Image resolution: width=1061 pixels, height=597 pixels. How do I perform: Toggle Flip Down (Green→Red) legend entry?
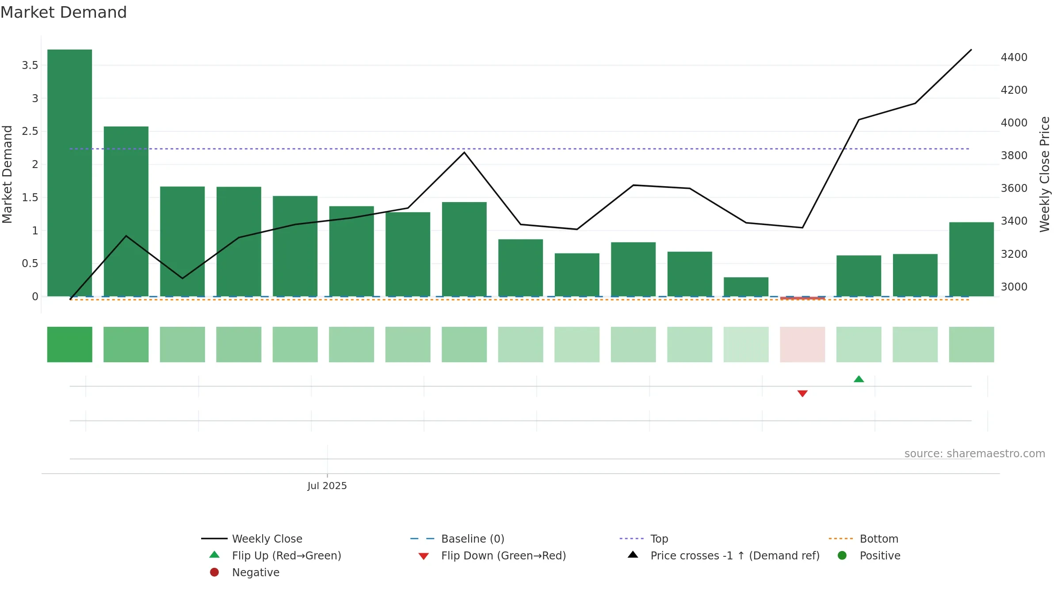point(492,555)
